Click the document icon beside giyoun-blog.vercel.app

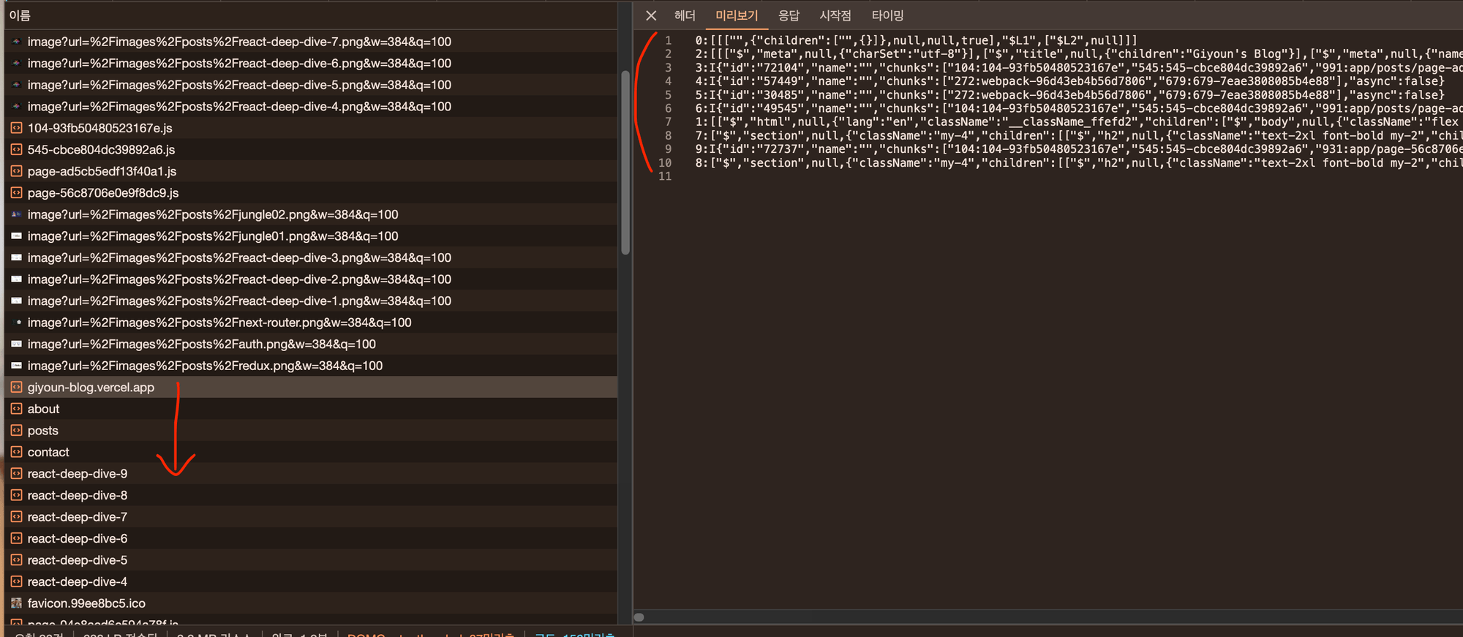(16, 387)
